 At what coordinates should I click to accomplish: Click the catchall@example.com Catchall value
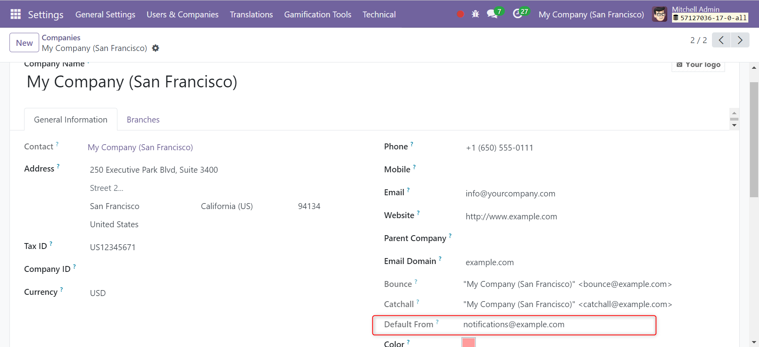click(568, 304)
